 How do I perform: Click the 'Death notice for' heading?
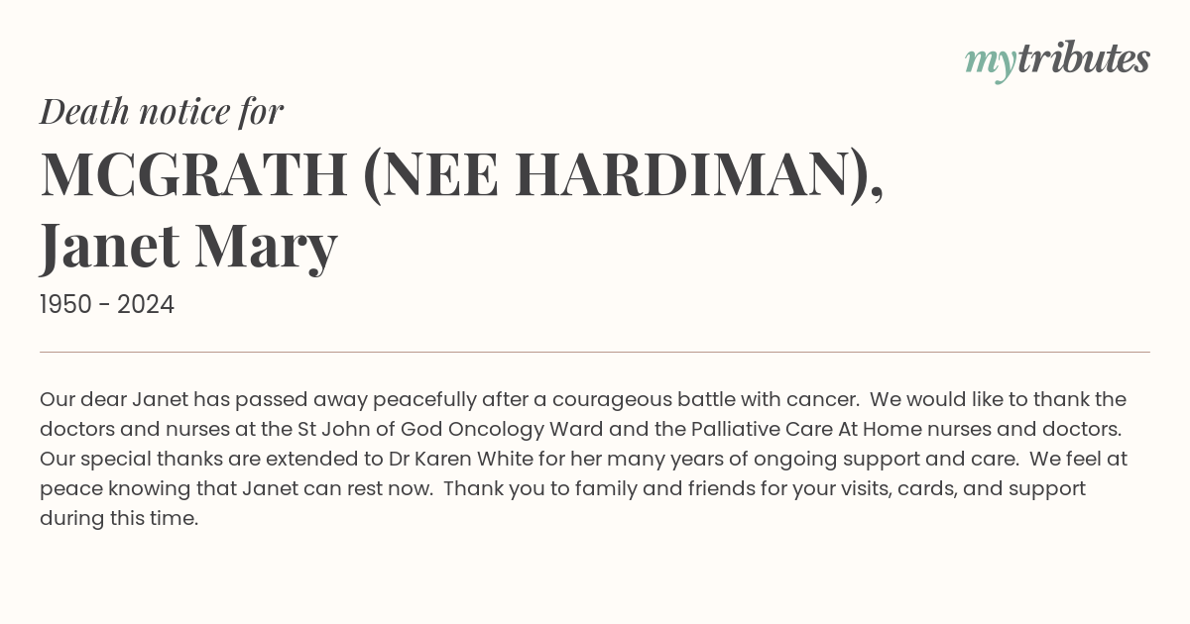click(162, 112)
